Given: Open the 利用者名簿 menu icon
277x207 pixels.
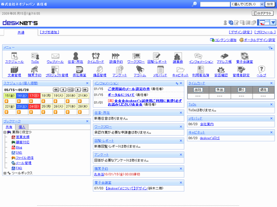Looking at the screenshot, I should [x=201, y=69].
